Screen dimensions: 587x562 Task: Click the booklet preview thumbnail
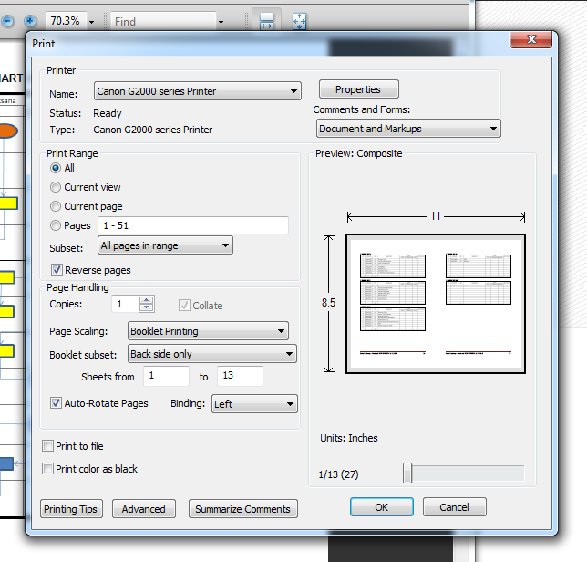tap(436, 304)
